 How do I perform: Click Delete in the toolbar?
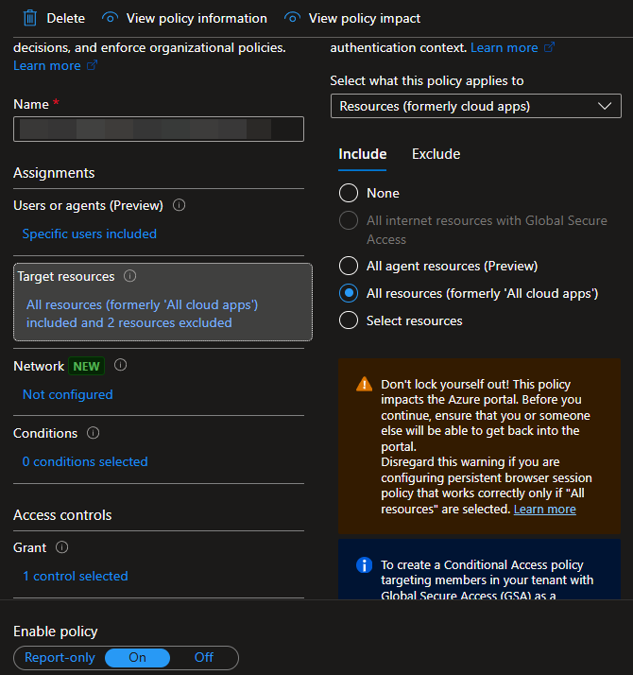[x=66, y=18]
